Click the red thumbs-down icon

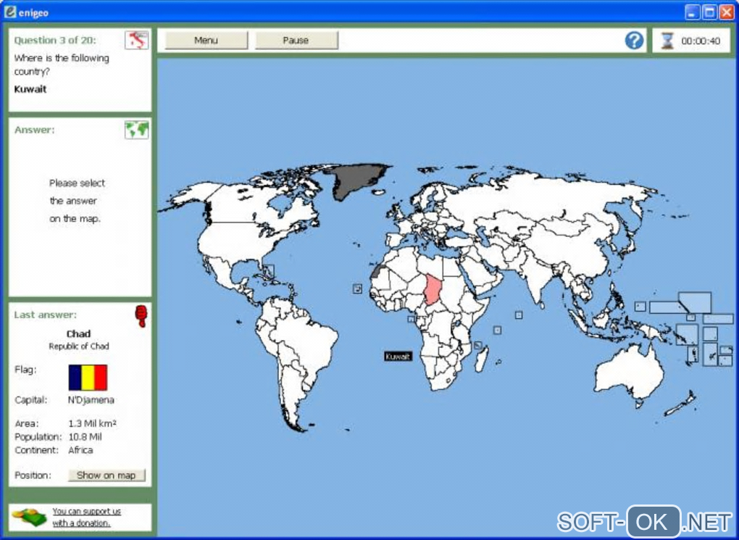click(x=141, y=316)
